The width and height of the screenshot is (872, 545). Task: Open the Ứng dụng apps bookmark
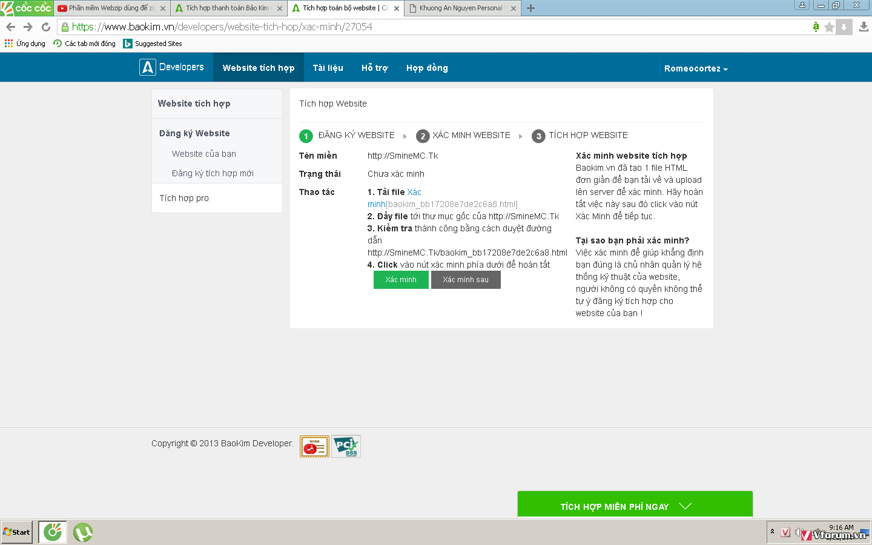click(x=25, y=44)
